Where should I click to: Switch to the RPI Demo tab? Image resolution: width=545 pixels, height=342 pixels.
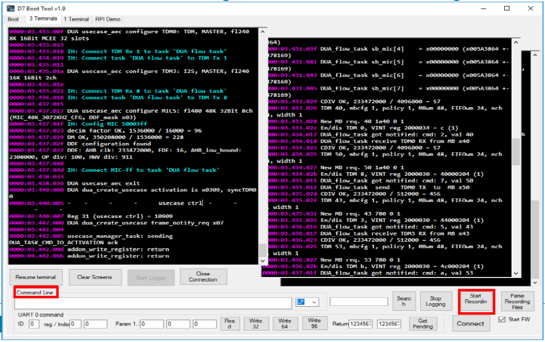click(x=107, y=19)
